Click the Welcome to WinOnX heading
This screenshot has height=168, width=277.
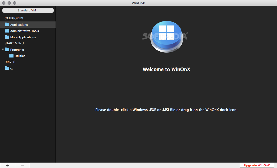(166, 69)
